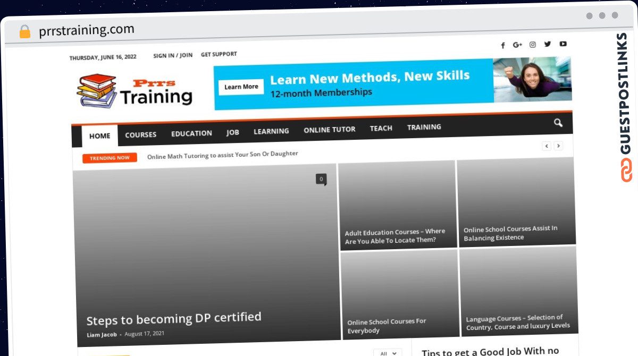Click the padlock icon in address bar

click(x=25, y=32)
